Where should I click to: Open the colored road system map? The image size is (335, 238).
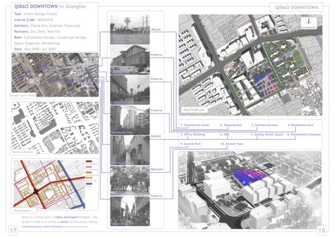click(x=50, y=184)
